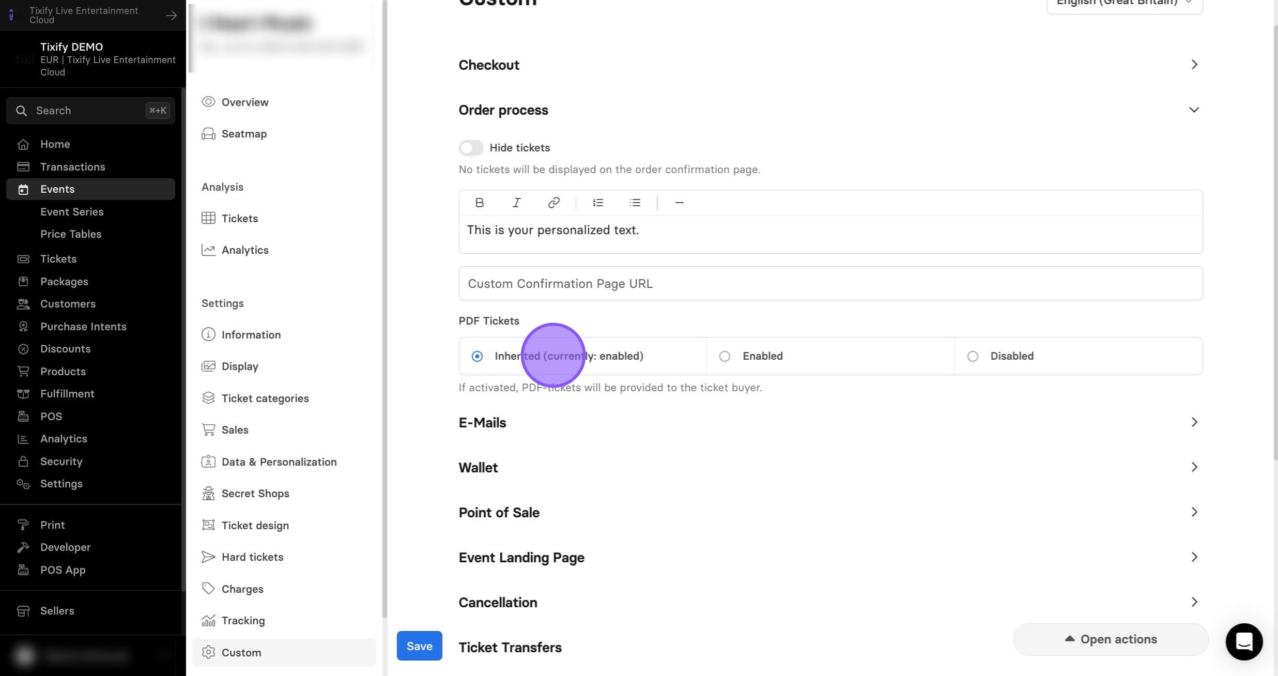Focus the sidebar Search box
This screenshot has height=676, width=1278.
coord(90,111)
